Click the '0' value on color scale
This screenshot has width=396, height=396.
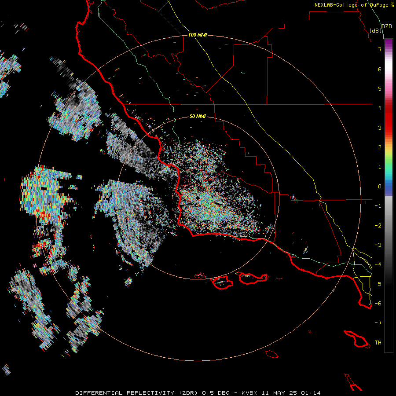pos(380,187)
